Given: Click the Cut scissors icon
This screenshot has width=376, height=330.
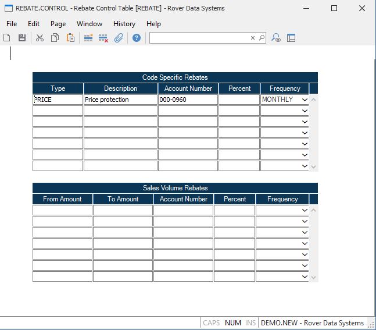Looking at the screenshot, I should pos(40,38).
